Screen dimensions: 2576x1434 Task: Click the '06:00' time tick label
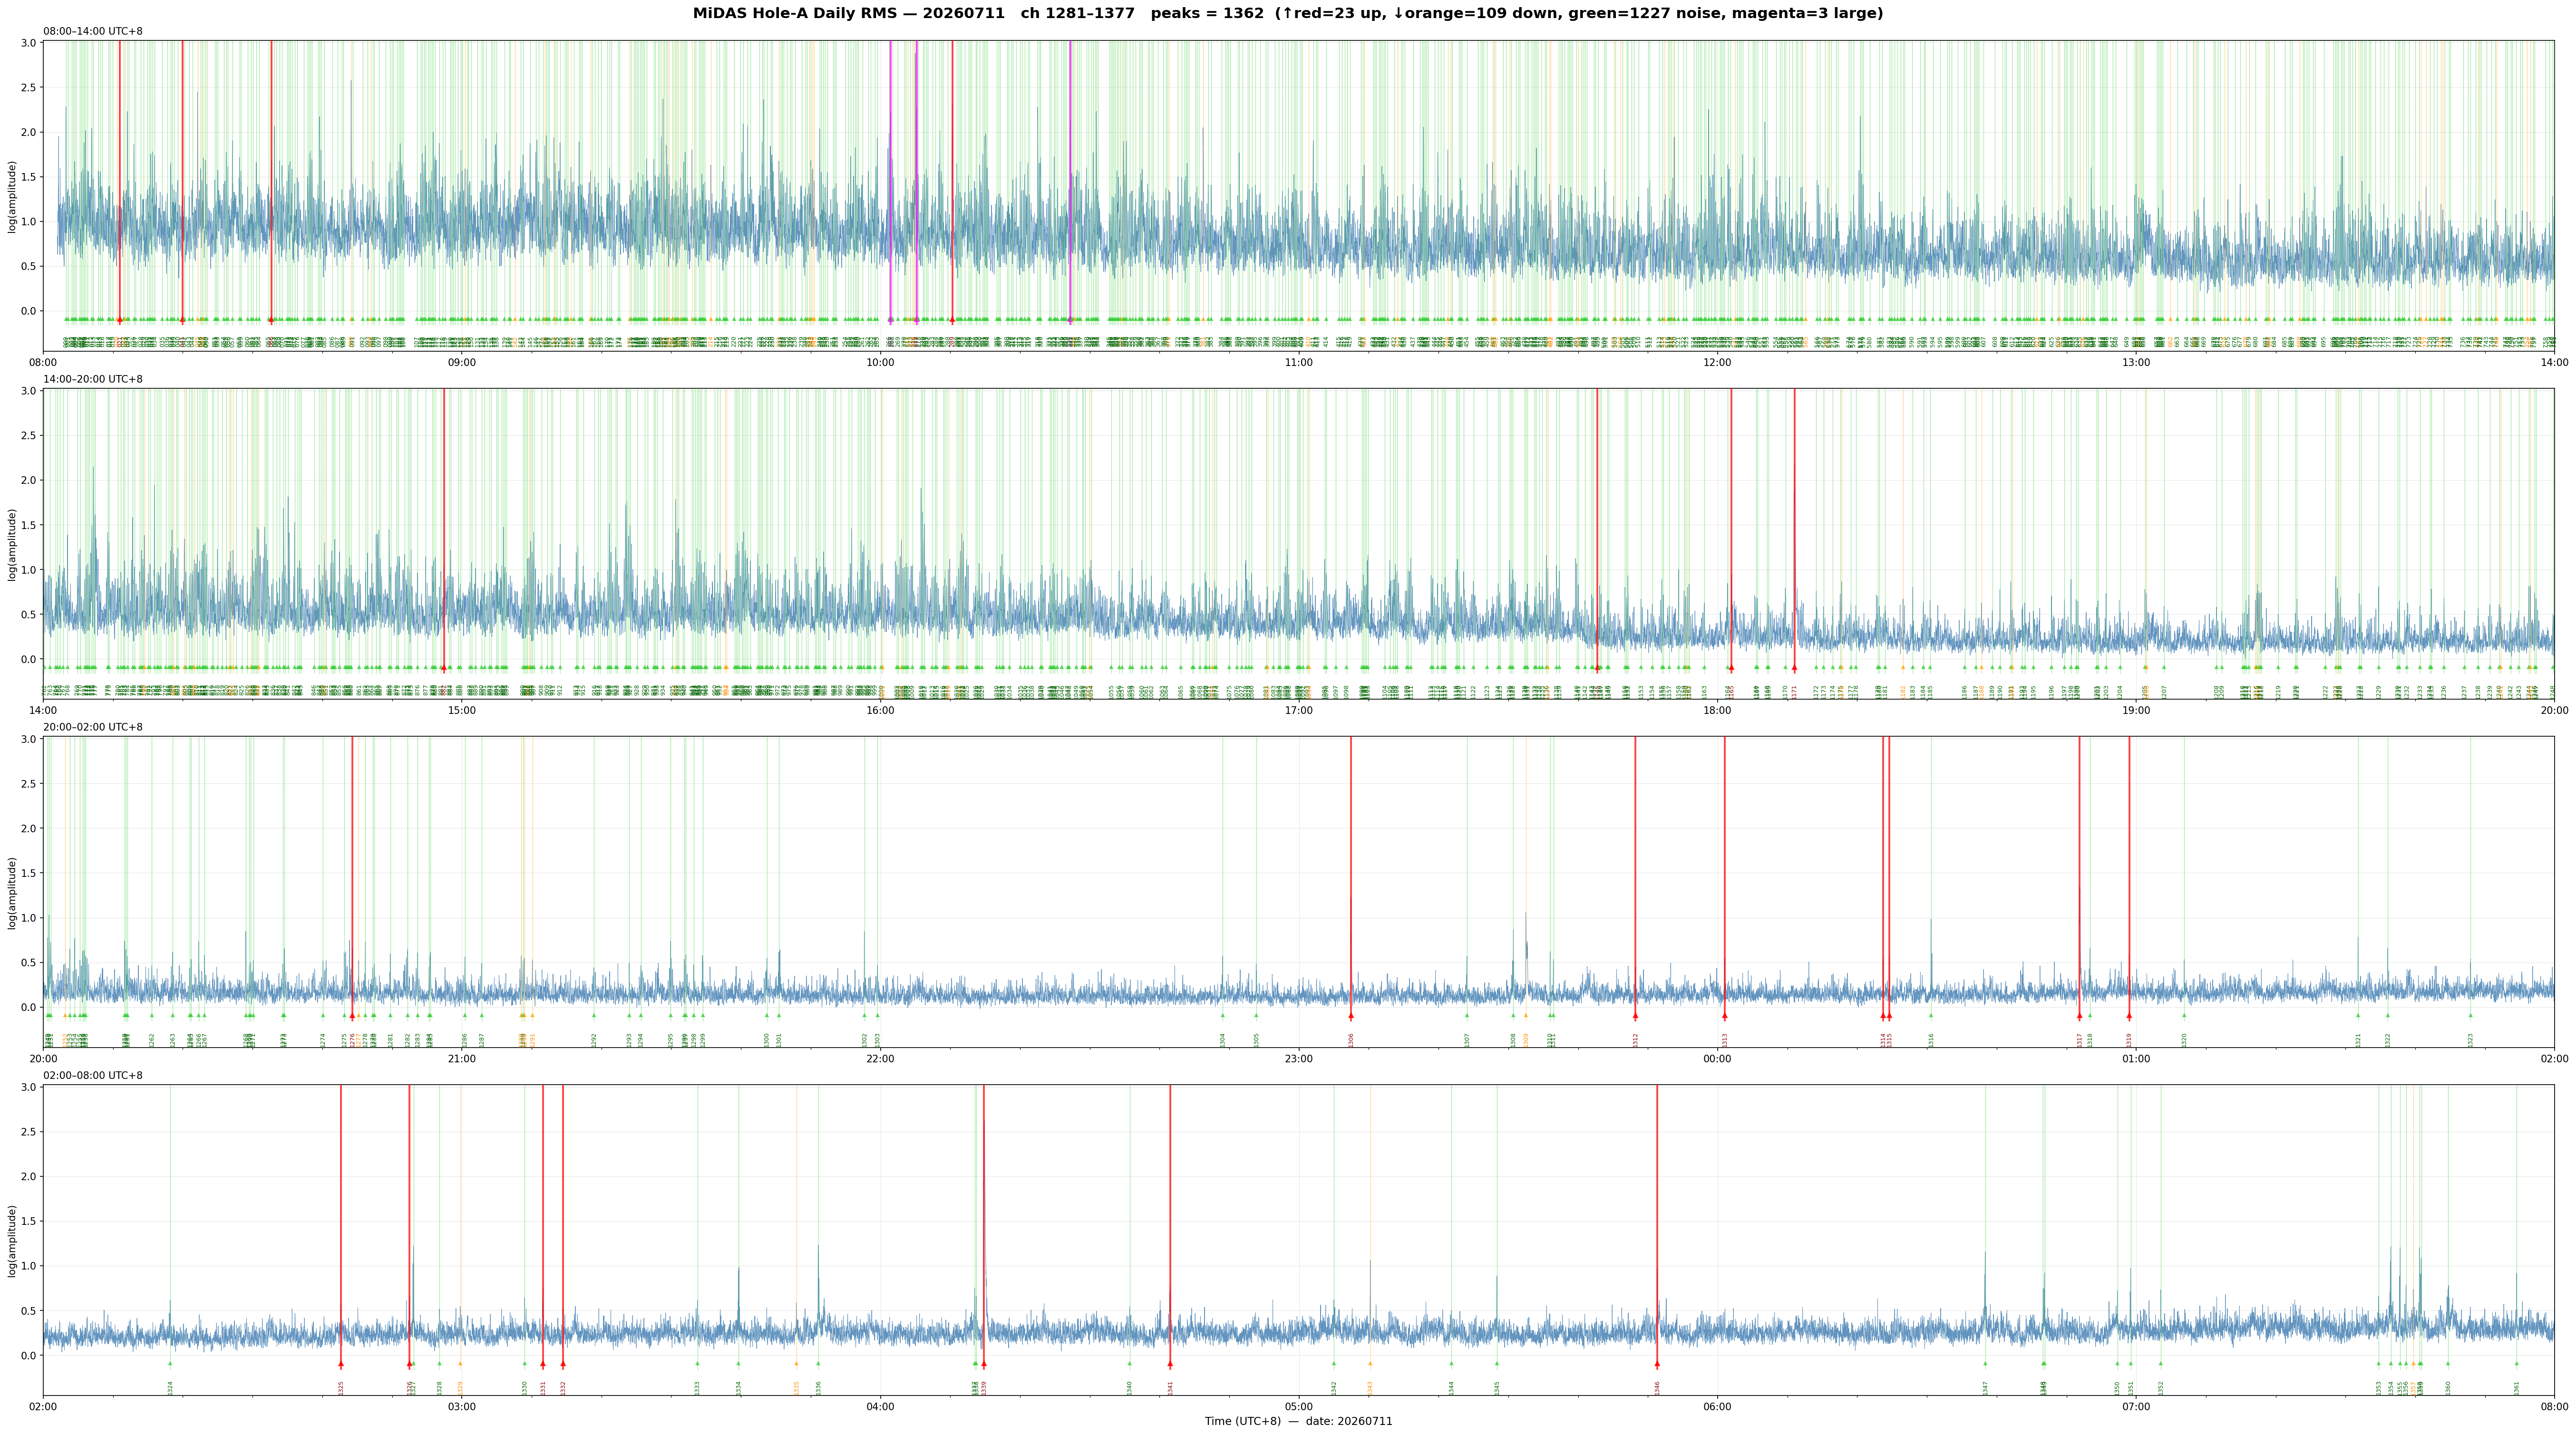1717,1407
